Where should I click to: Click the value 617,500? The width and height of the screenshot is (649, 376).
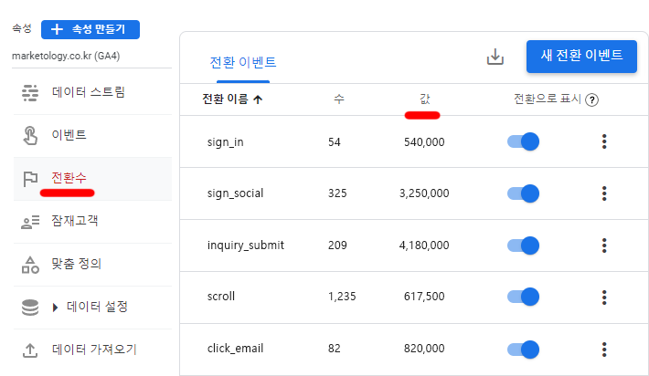point(424,297)
